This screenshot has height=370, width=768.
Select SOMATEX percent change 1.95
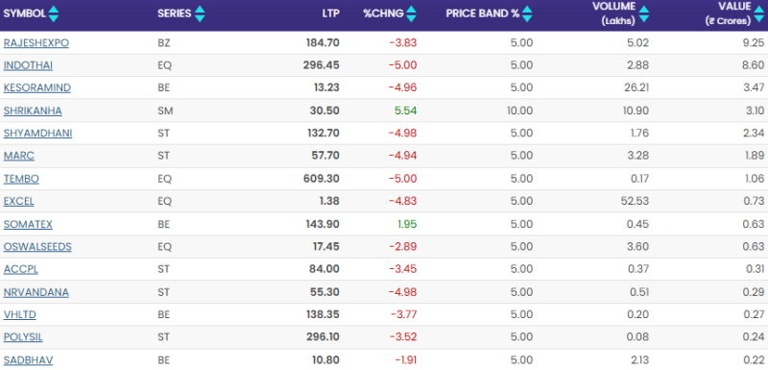click(x=406, y=224)
